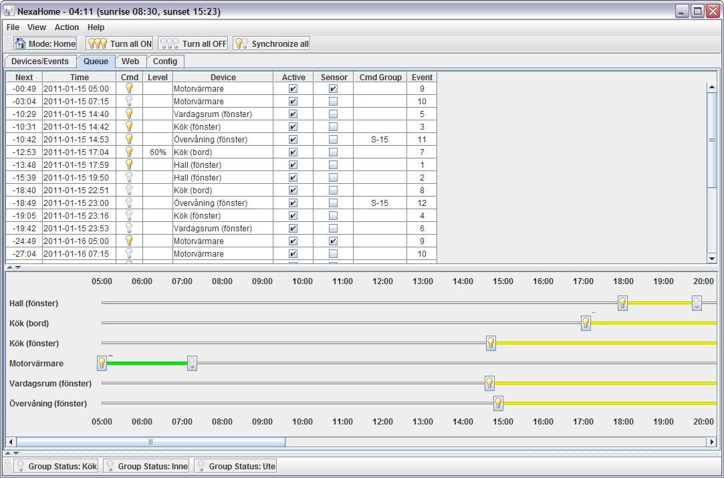Click the Hall (fönster) turn-on bulb on timeline
Viewport: 724px width, 478px height.
[622, 303]
